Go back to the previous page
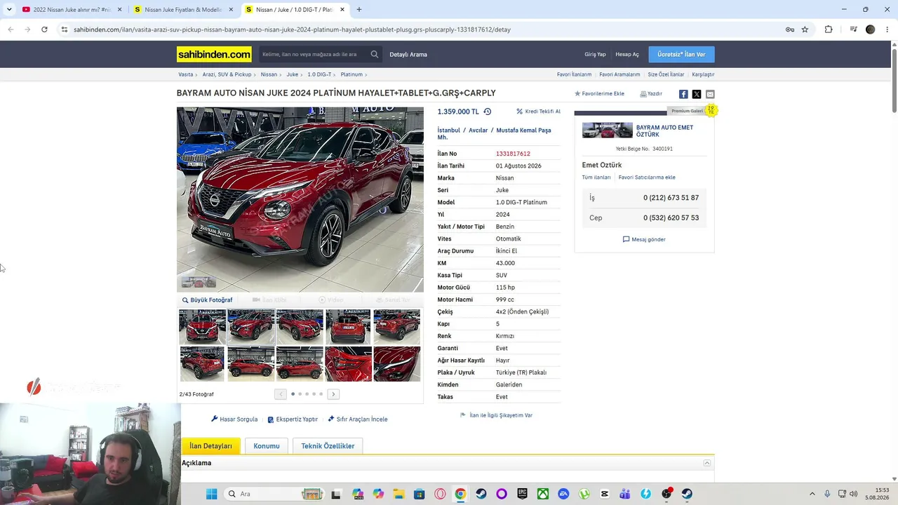Image resolution: width=898 pixels, height=505 pixels. 11,29
